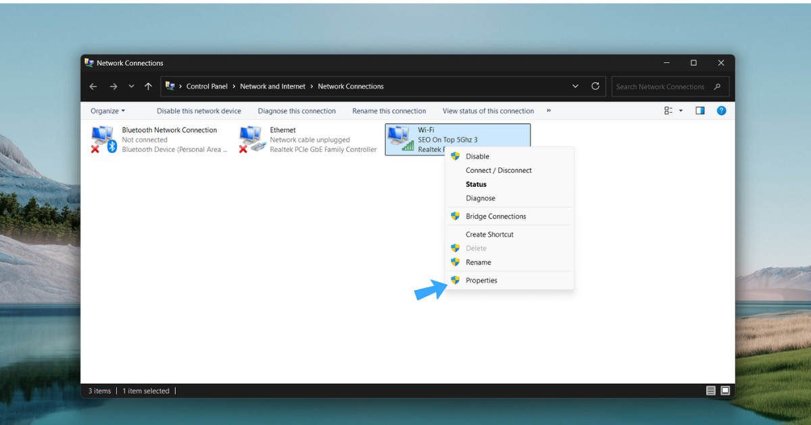Expand the address bar history dropdown

coord(575,86)
